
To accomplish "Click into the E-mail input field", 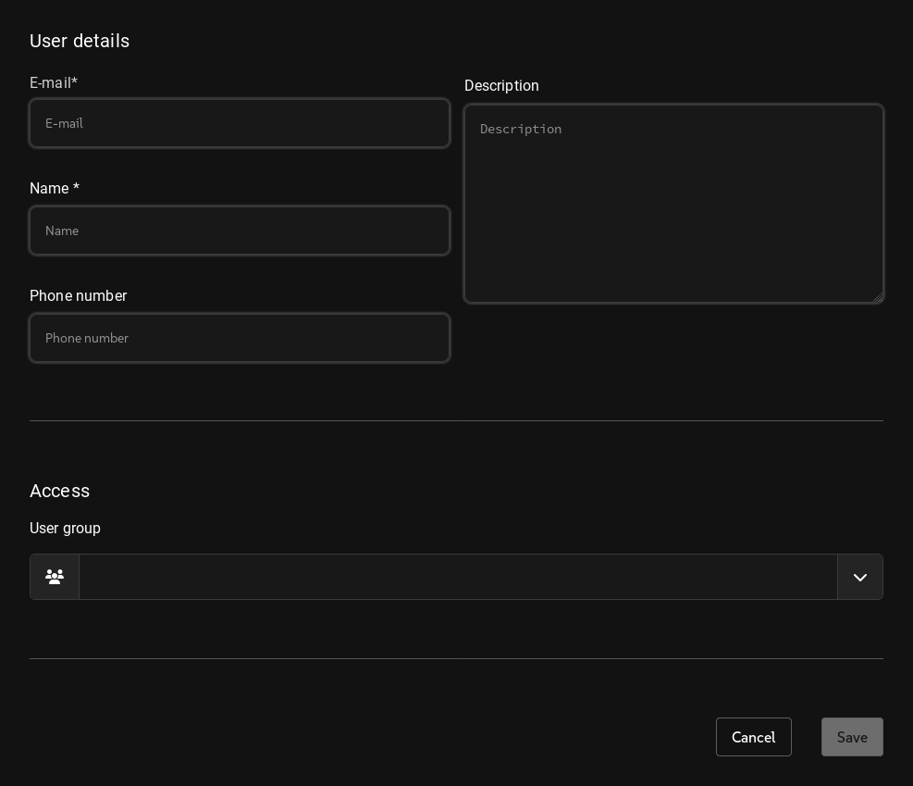I will tap(240, 123).
